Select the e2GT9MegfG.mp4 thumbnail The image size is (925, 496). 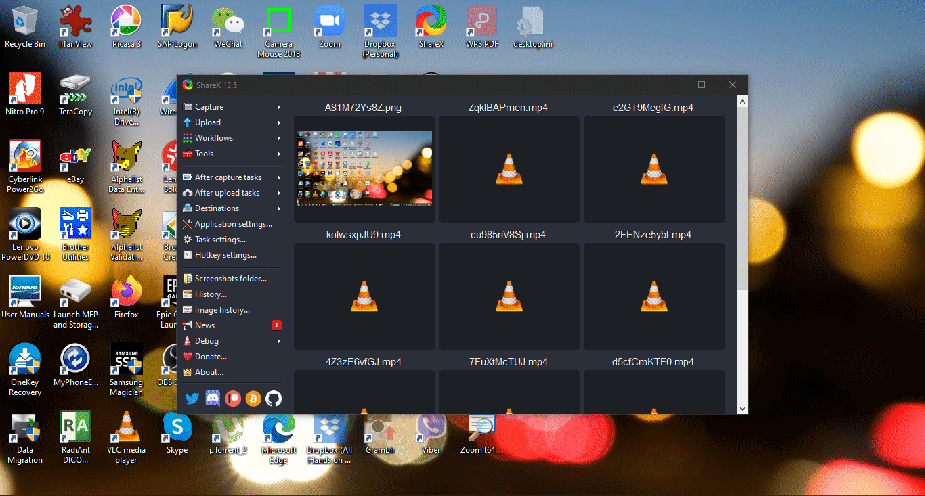coord(654,168)
